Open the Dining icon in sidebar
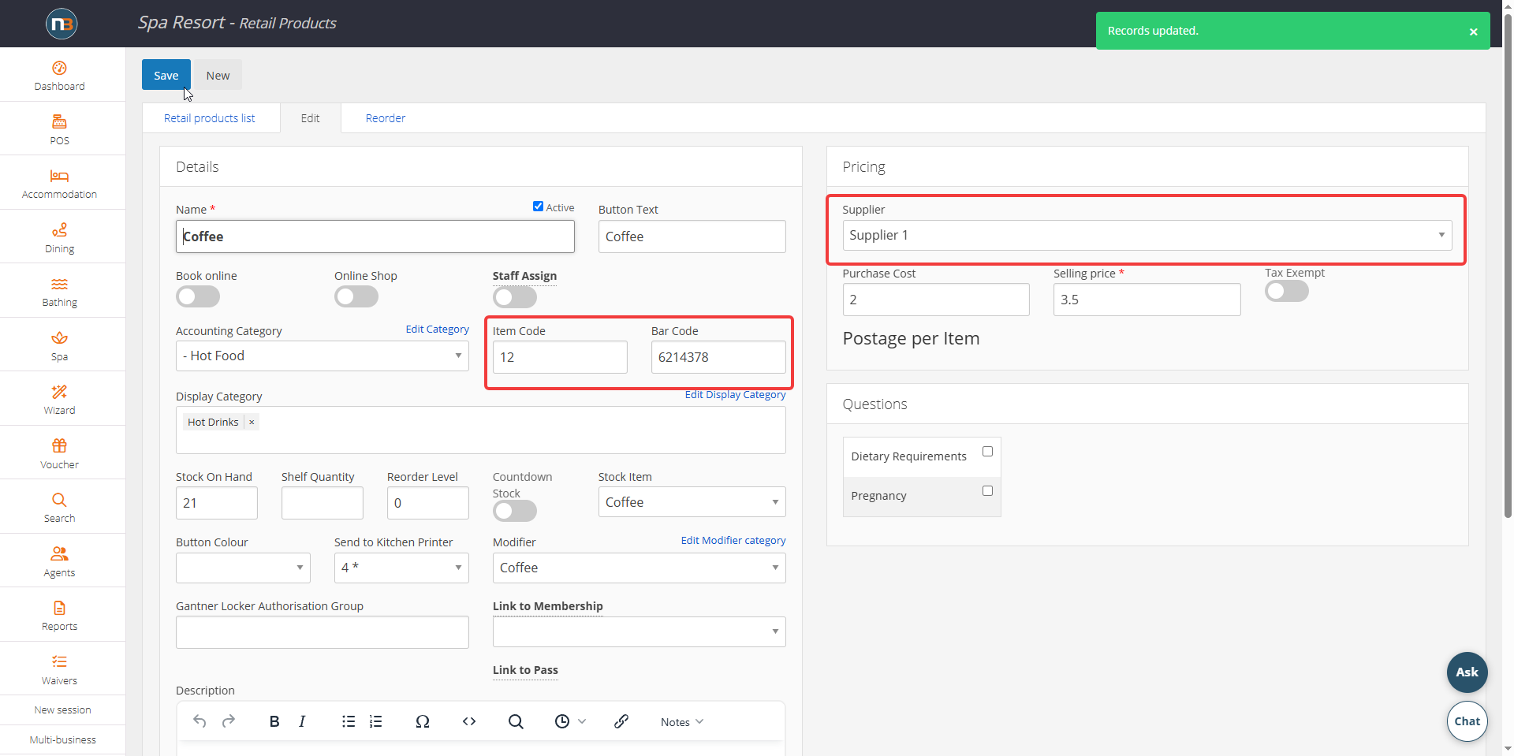This screenshot has height=756, width=1514. pos(59,229)
